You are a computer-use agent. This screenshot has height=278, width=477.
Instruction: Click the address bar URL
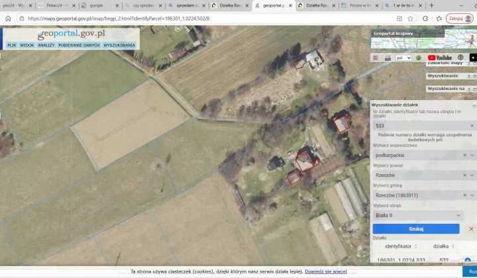click(119, 19)
